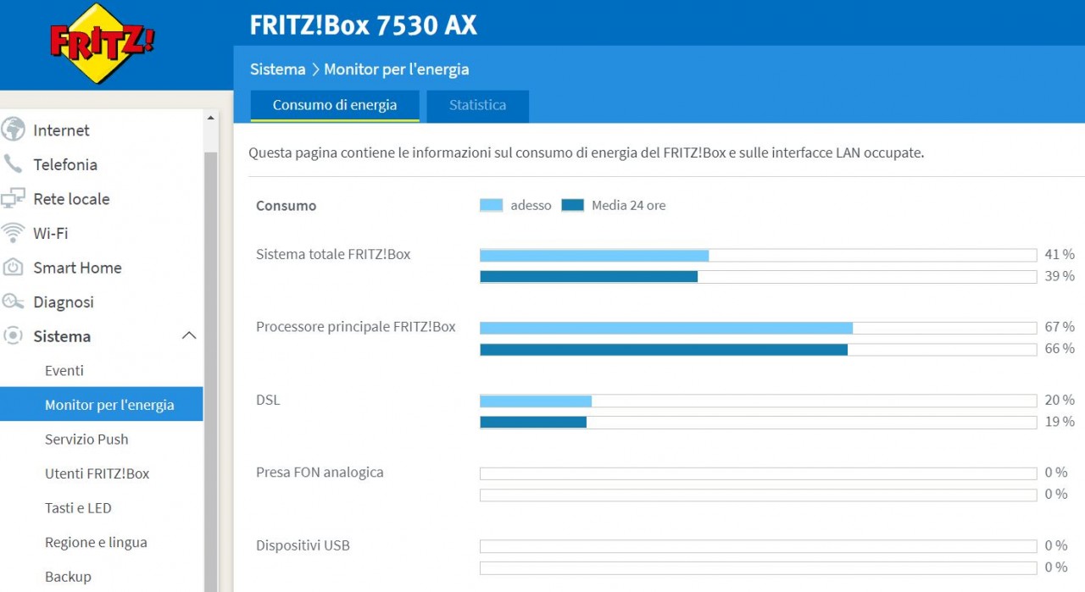Open Servizio Push settings
Image resolution: width=1085 pixels, height=592 pixels.
86,440
